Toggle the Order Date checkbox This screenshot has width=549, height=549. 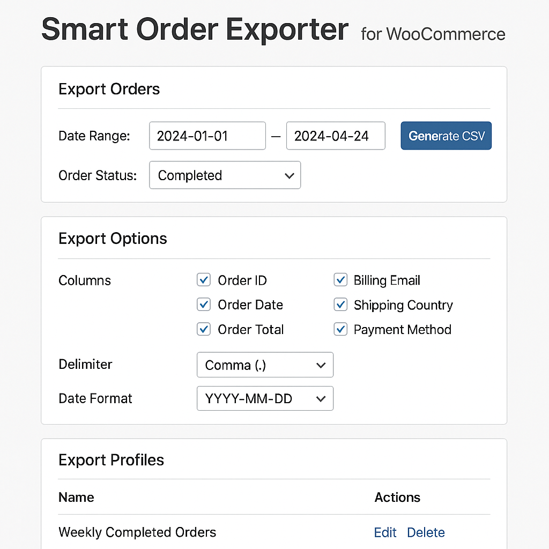click(204, 305)
